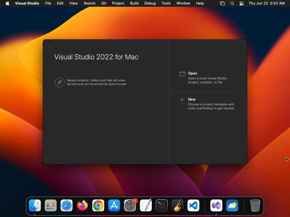Open the Project menu
The width and height of the screenshot is (290, 217).
click(118, 3)
